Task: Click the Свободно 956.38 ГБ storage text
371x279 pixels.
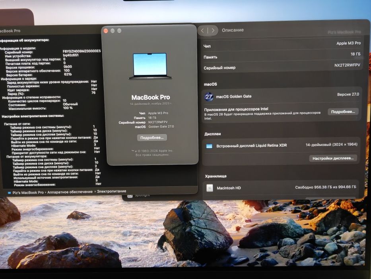Action: [326, 187]
